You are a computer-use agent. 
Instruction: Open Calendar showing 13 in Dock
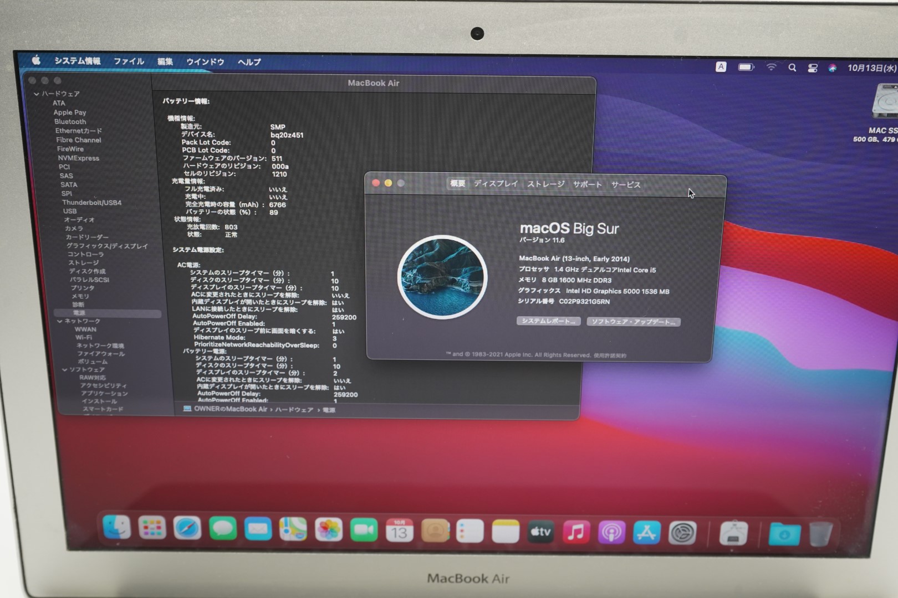pos(399,531)
